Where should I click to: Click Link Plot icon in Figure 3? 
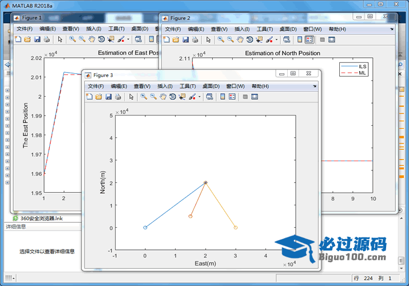[x=209, y=97]
